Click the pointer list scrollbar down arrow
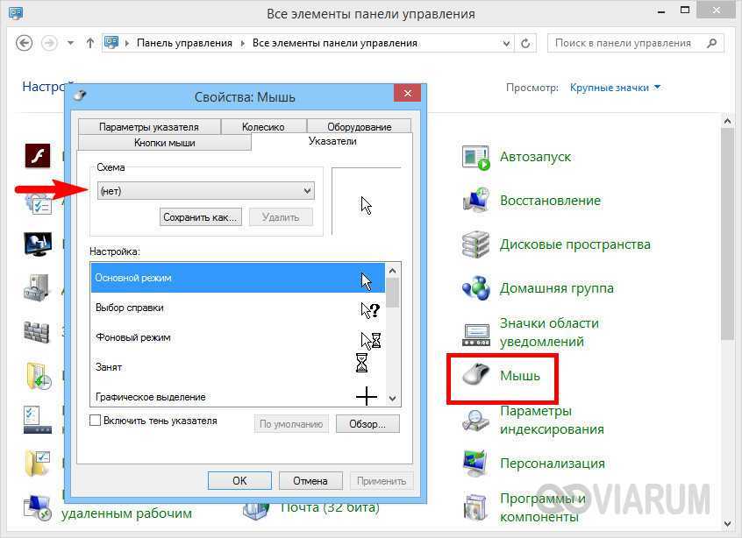The height and width of the screenshot is (538, 742). (x=392, y=398)
